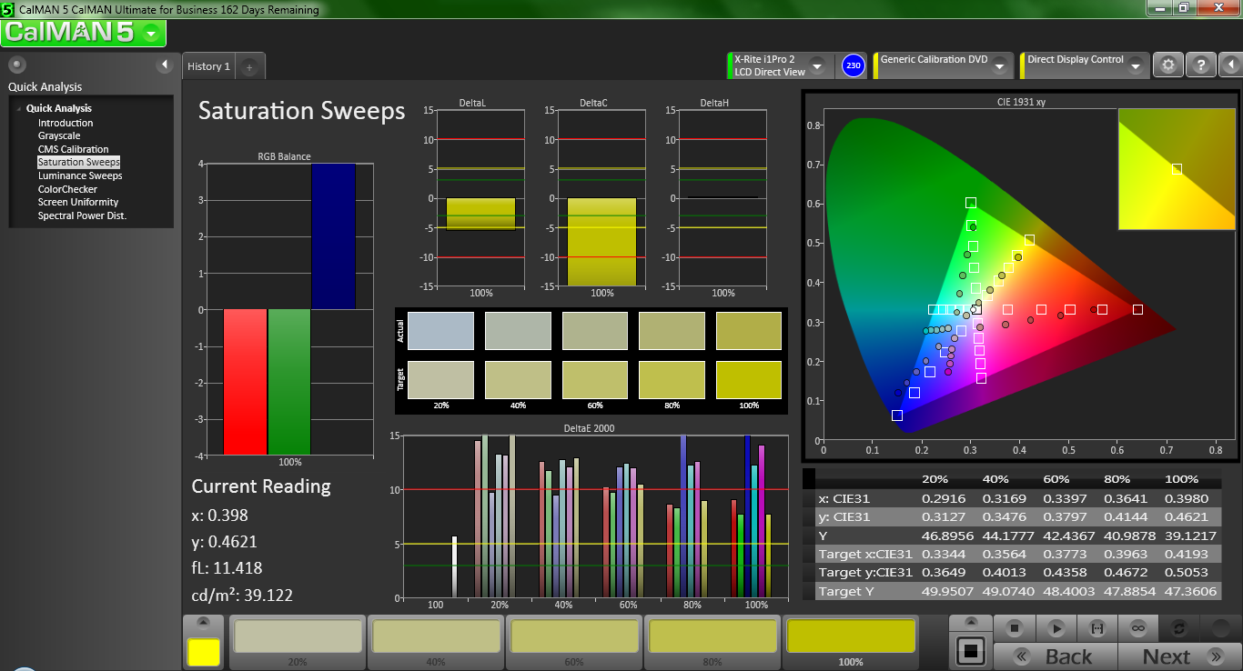Select Luminance Sweeps in the workflow list
The width and height of the screenshot is (1243, 671).
[x=80, y=175]
